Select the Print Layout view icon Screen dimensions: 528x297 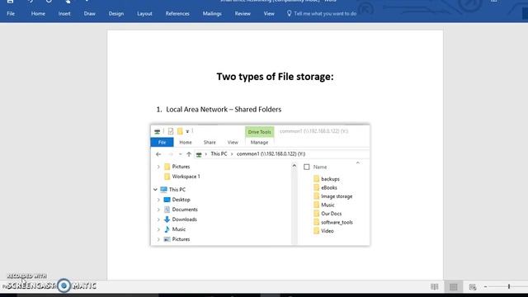[x=453, y=287]
